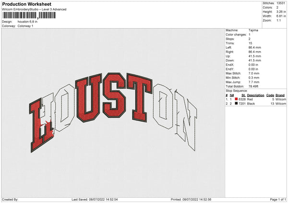Click the 'Design:' label

(7, 22)
